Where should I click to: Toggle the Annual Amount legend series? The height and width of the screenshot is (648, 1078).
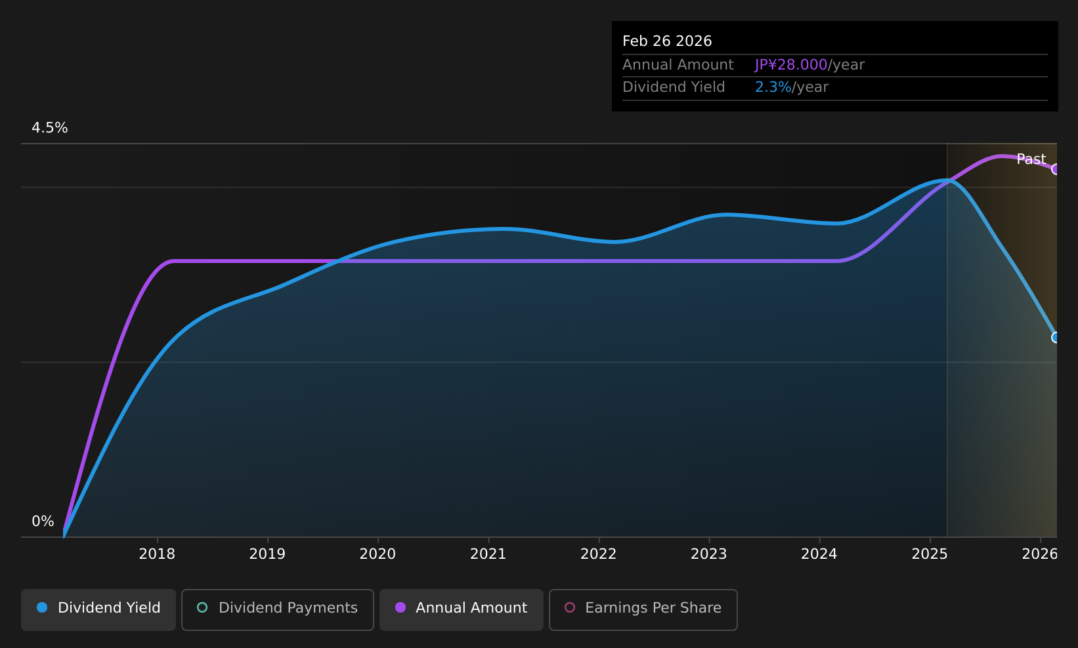pyautogui.click(x=461, y=610)
